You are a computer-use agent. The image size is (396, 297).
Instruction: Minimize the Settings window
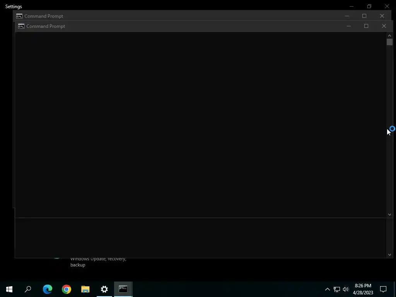351,6
